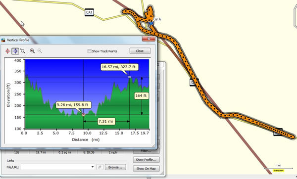Screen dimensions: 297x179
Task: Click the Show Profile... button
Action: tap(146, 160)
